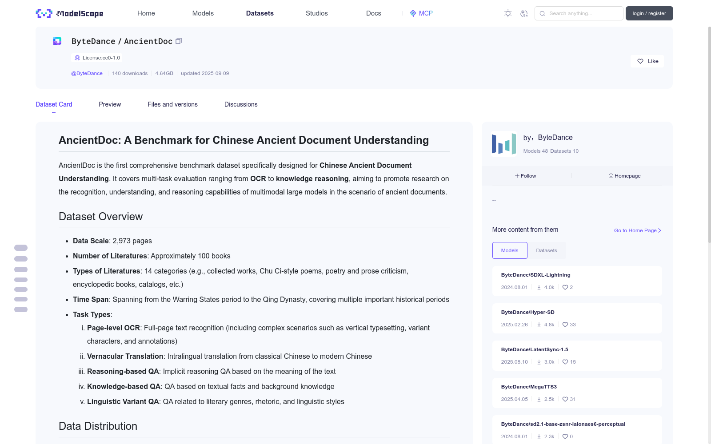
Task: Click the download icon on sd2.1-base-zsnr card
Action: point(539,436)
